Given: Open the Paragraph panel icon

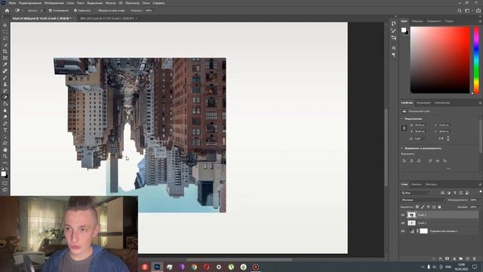Looking at the screenshot, I should pyautogui.click(x=393, y=54).
